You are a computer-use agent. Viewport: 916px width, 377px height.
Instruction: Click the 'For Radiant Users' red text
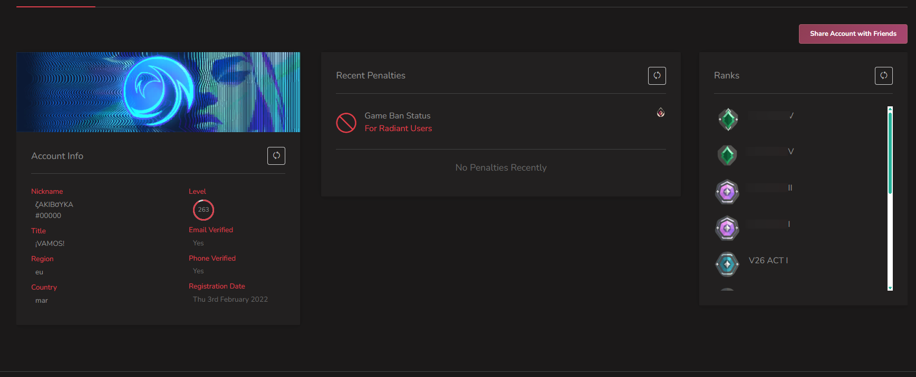coord(398,128)
